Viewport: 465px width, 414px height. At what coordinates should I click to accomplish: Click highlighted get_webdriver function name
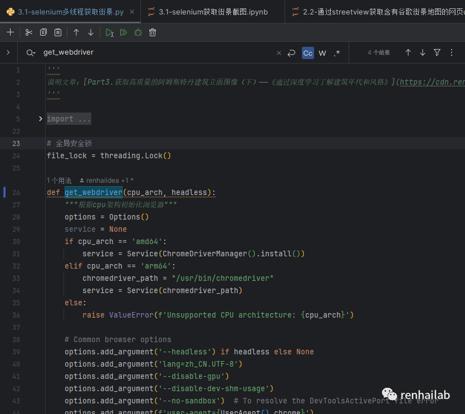[x=94, y=192]
